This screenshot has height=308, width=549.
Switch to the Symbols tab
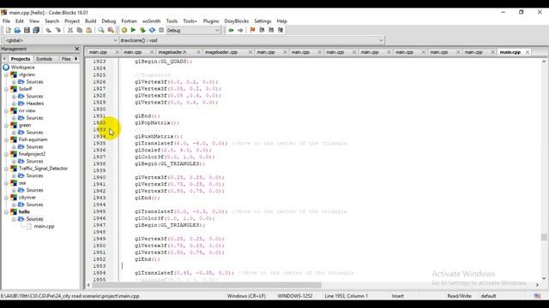(x=44, y=59)
